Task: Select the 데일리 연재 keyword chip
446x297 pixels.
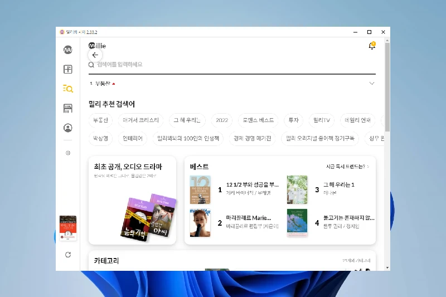Action: (357, 120)
